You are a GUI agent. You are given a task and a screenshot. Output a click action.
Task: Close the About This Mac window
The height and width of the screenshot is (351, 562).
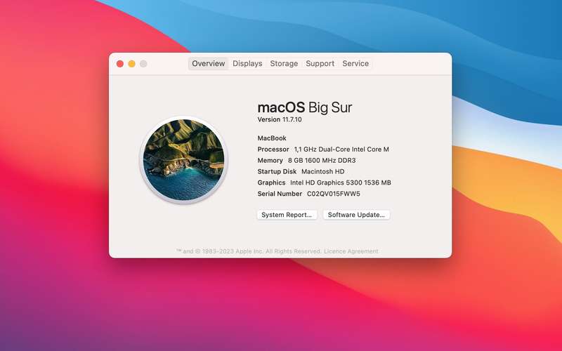click(120, 64)
